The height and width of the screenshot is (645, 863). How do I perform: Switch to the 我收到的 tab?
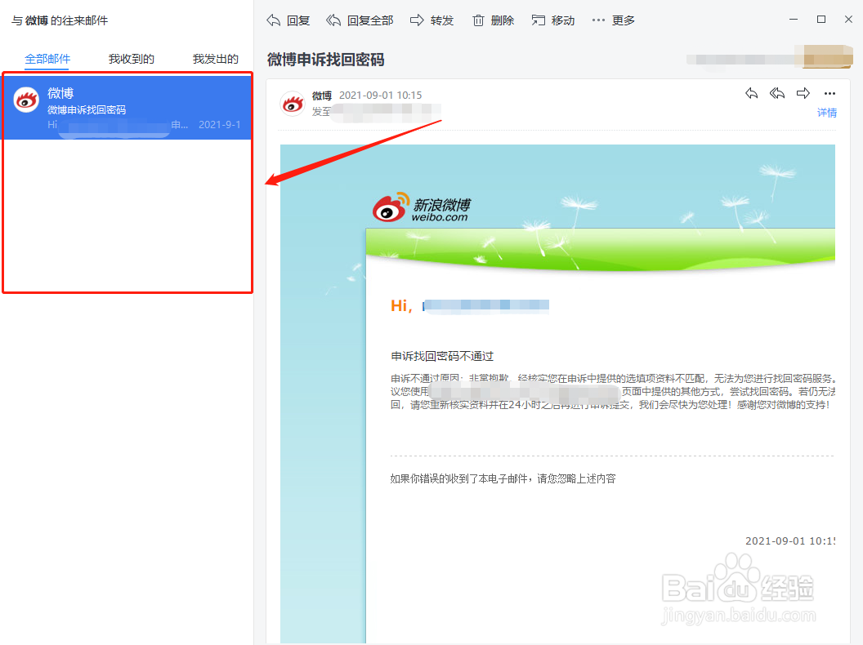pyautogui.click(x=131, y=59)
